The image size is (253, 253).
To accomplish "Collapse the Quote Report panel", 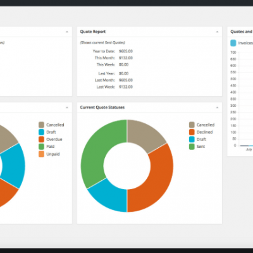I will coord(217,32).
